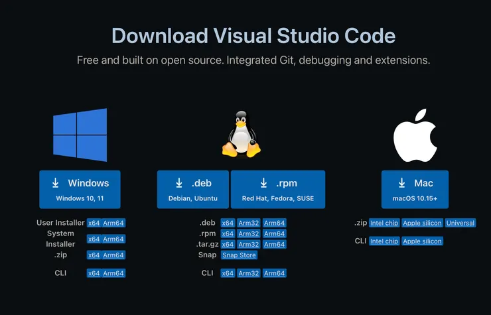Download the .rpm package for Red Hat
This screenshot has height=315, width=491.
[278, 190]
